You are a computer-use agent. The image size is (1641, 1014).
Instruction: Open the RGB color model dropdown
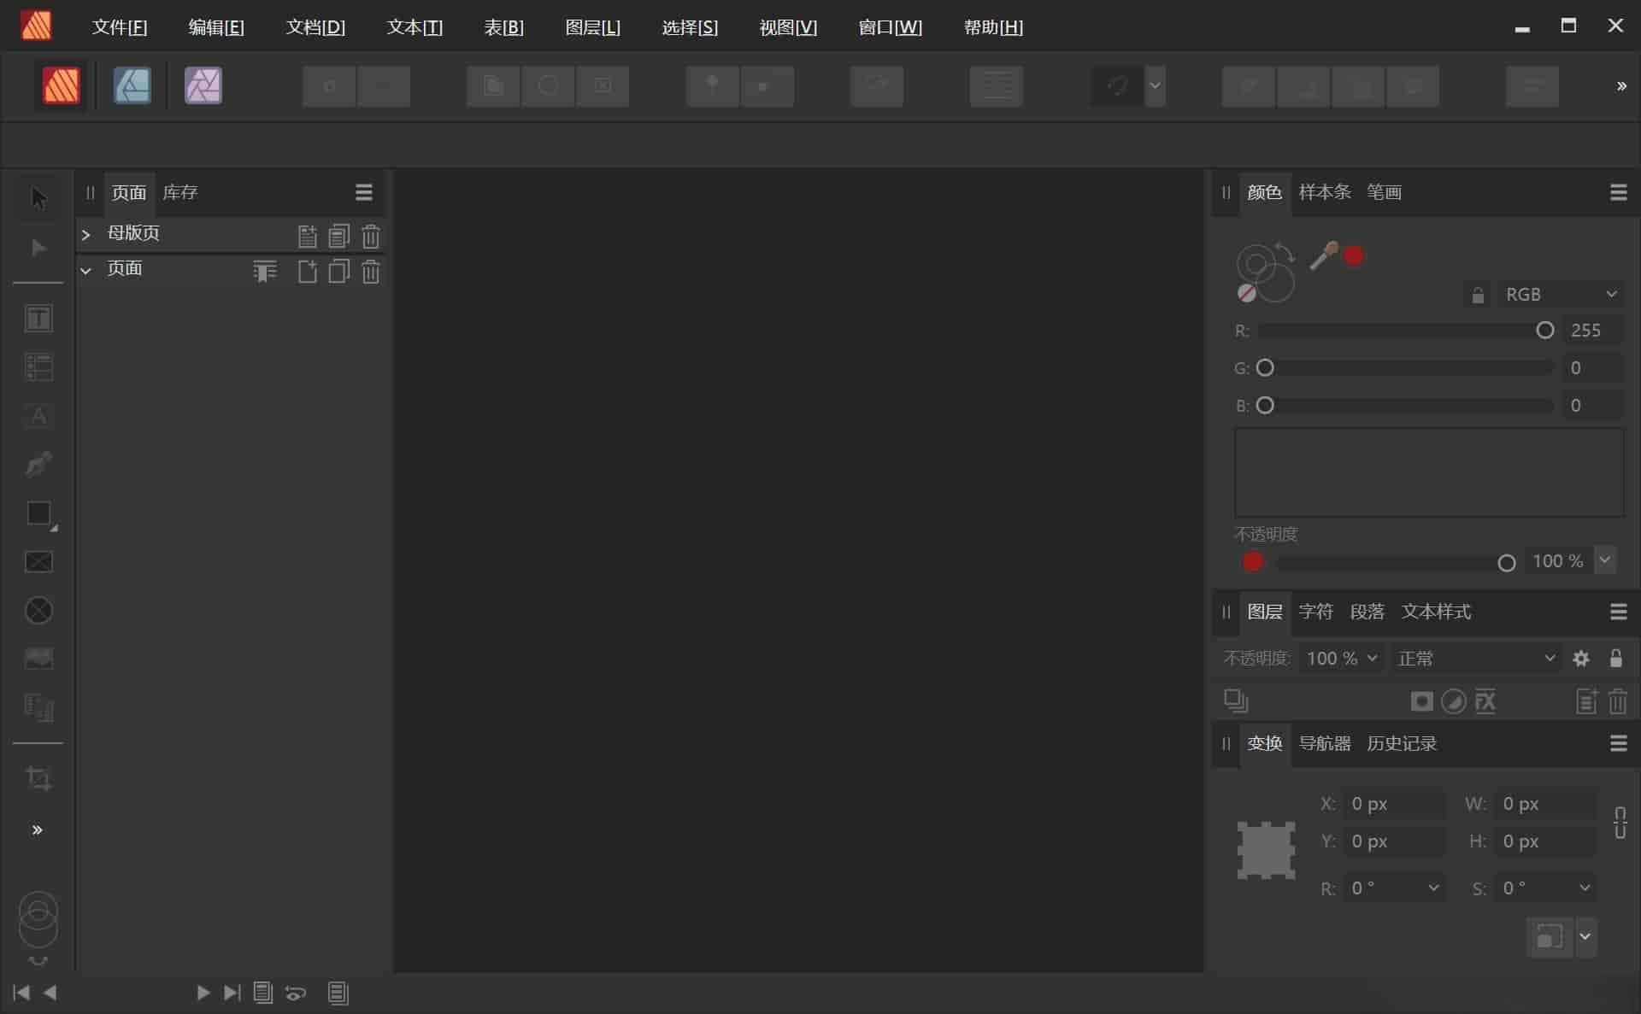[1561, 295]
